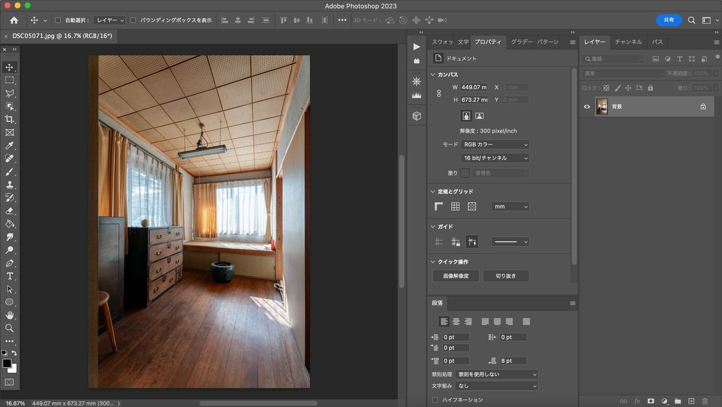This screenshot has height=407, width=722.
Task: Click the 切り抜き button
Action: 506,276
